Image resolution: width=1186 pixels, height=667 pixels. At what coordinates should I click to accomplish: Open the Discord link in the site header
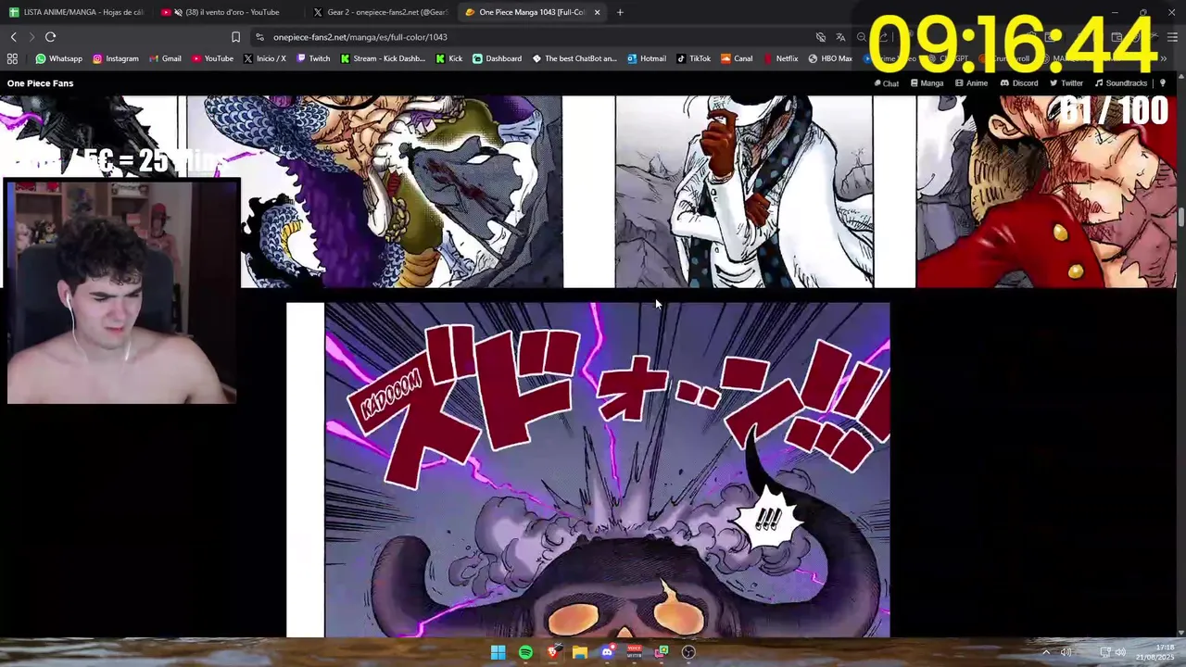(1019, 83)
